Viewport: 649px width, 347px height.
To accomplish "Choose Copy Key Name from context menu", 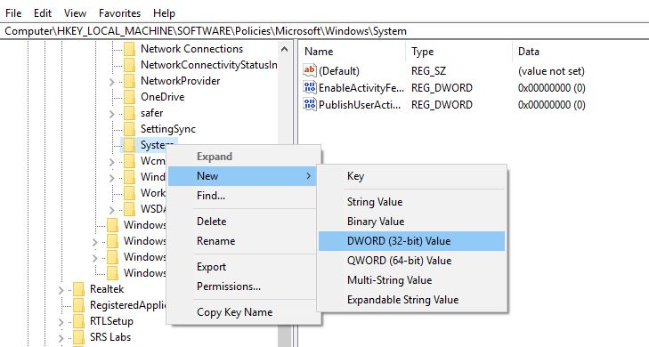I will [243, 312].
